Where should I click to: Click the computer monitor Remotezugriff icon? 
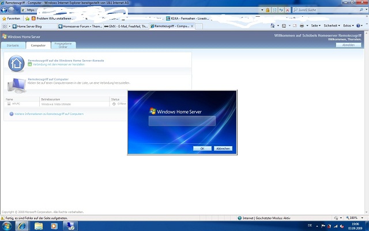[x=17, y=85]
